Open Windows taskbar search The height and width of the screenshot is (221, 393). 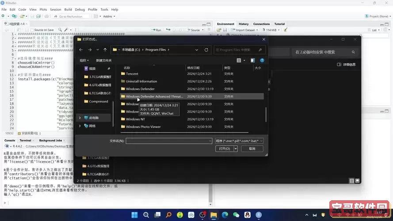coord(146,215)
